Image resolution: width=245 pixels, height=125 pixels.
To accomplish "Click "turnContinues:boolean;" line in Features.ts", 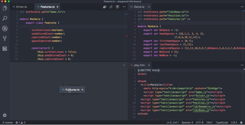I will point(47,30).
